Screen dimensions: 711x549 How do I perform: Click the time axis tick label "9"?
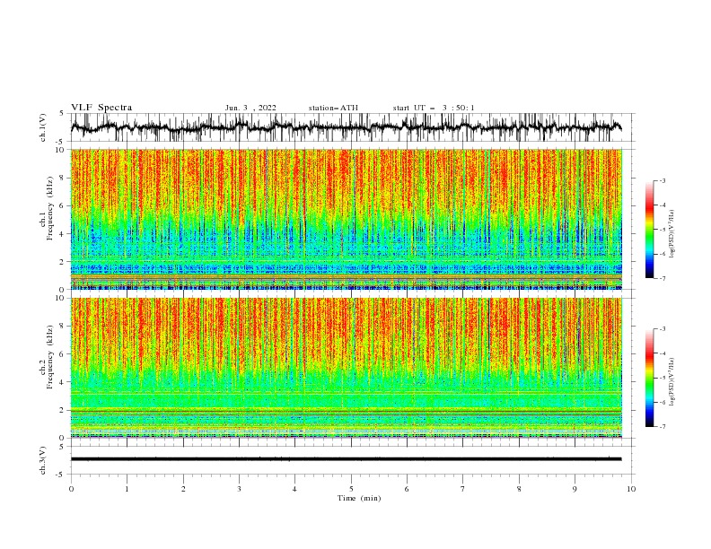click(x=575, y=489)
